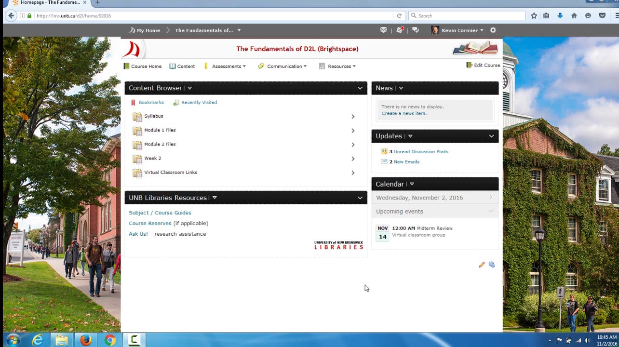Click the volume speaker tray icon
This screenshot has width=619, height=347.
588,340
